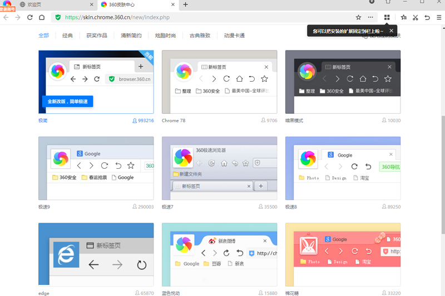Open the edge skin thumbnail
The image size is (445, 296).
pos(96,254)
